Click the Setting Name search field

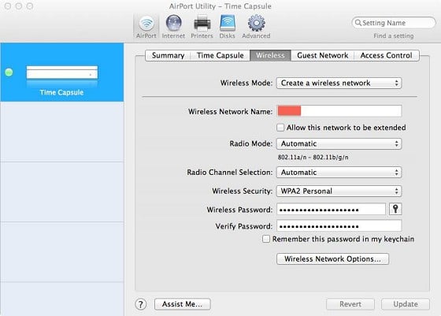point(394,23)
